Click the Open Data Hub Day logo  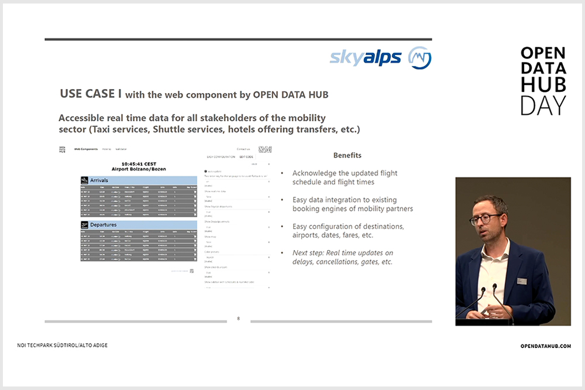[543, 81]
